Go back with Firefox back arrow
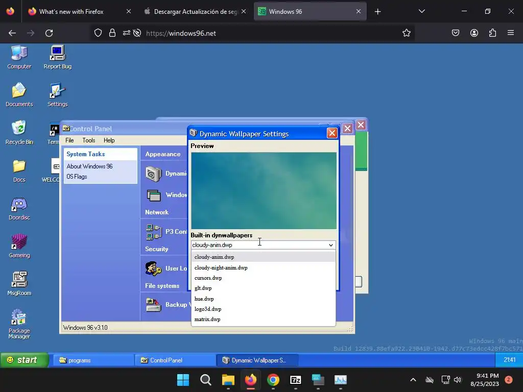The height and width of the screenshot is (392, 523). 12,33
